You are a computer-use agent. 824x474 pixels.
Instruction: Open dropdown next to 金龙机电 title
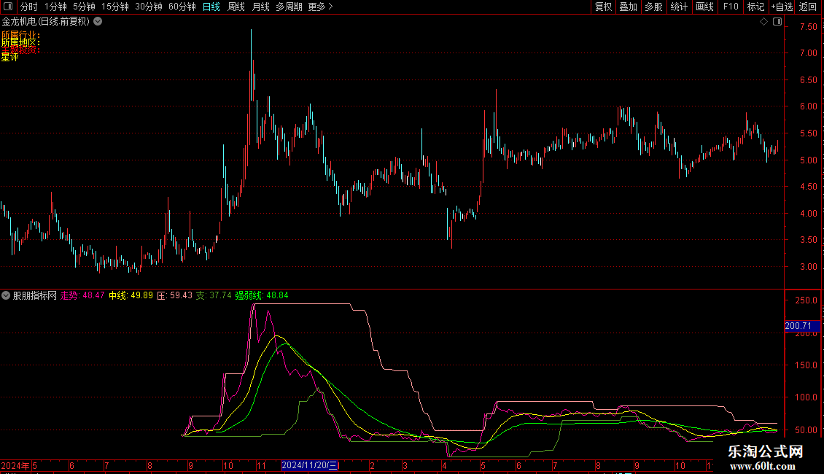pos(98,22)
